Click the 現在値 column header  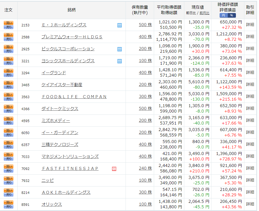[x=198, y=7]
